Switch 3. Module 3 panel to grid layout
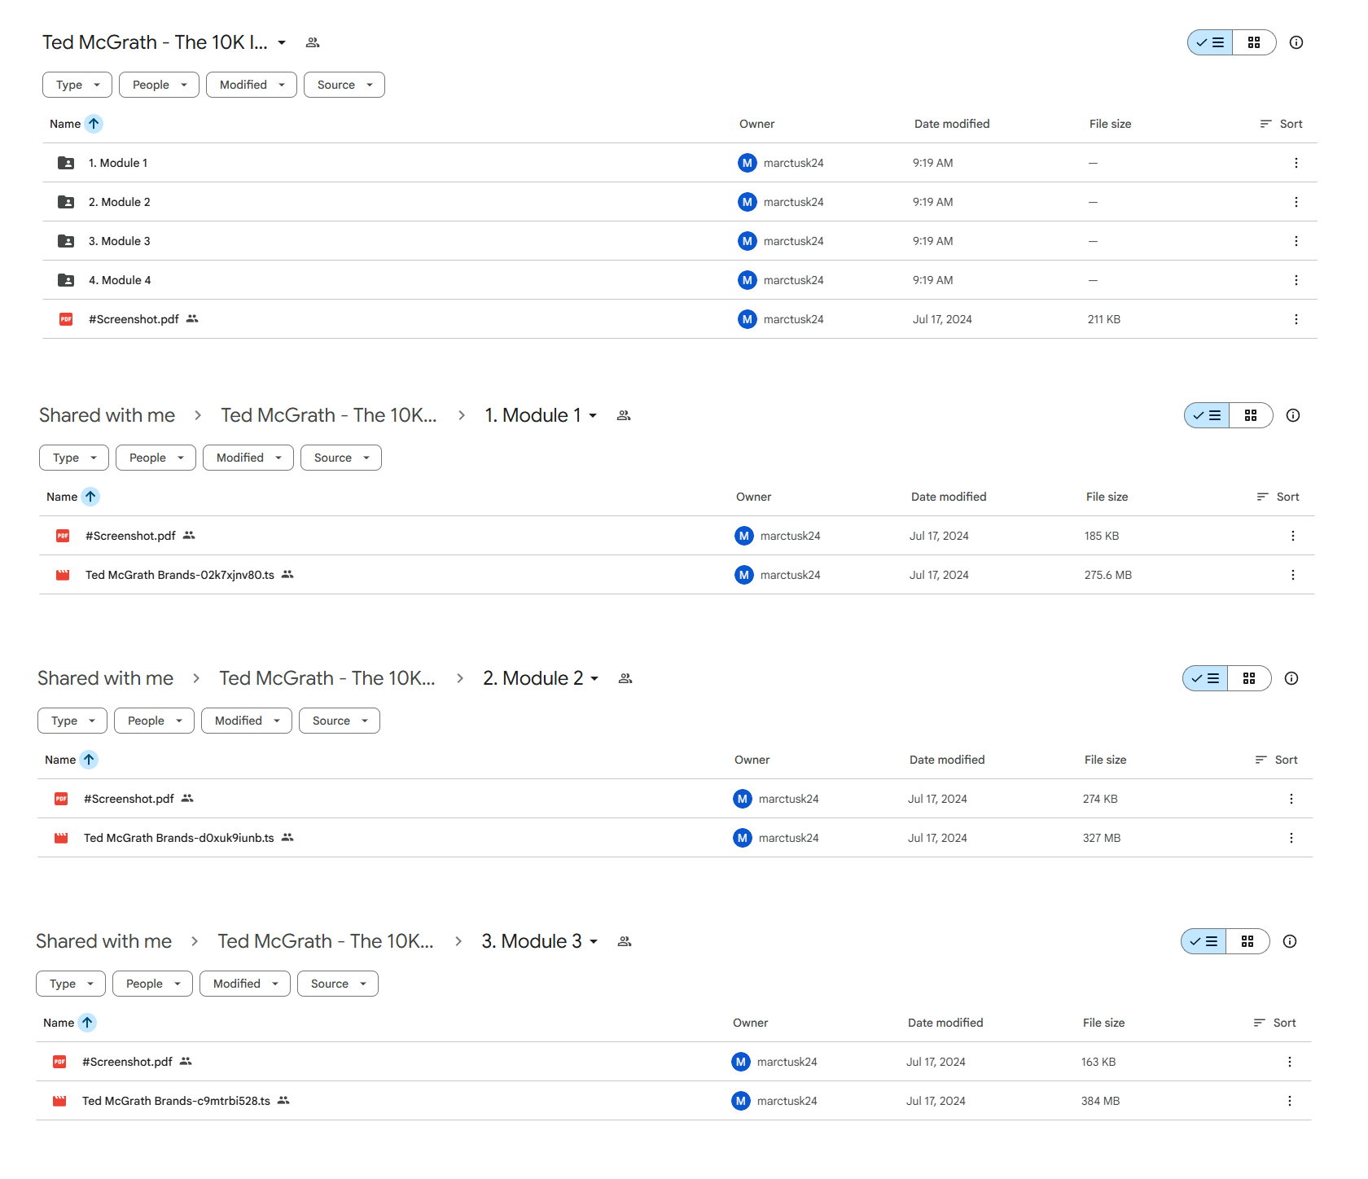The image size is (1368, 1179). tap(1247, 941)
